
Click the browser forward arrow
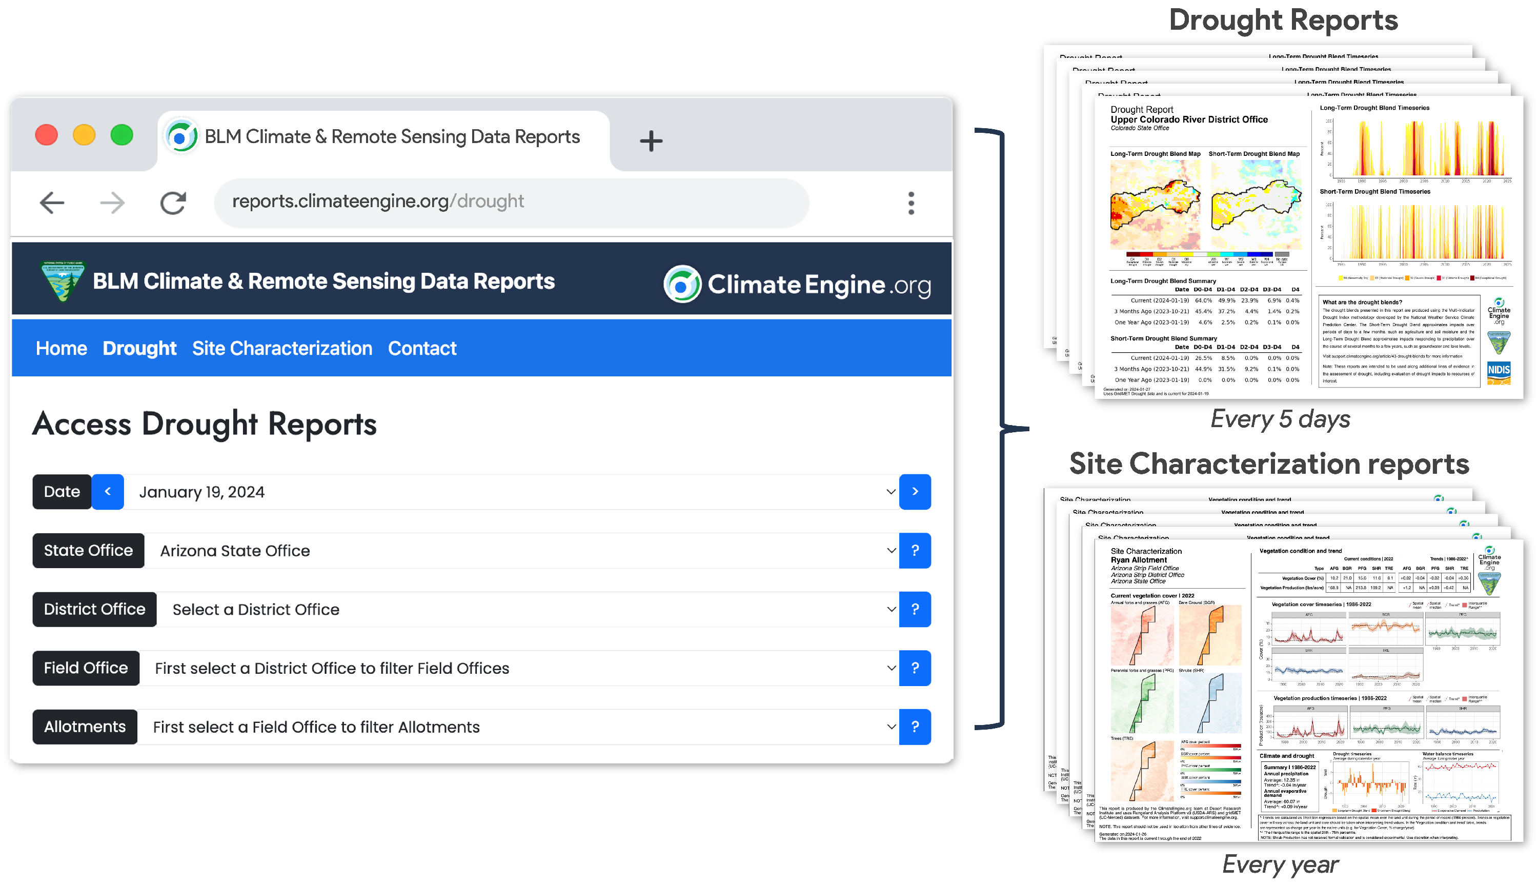(x=112, y=203)
